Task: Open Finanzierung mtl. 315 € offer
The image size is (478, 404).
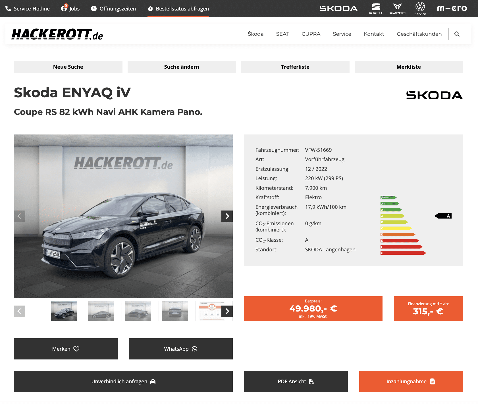Action: [x=428, y=309]
